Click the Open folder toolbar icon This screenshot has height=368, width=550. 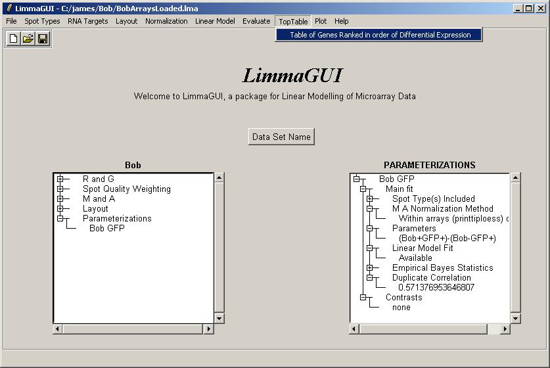pos(28,39)
